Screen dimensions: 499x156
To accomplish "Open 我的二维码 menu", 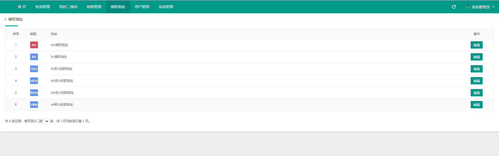I will pyautogui.click(x=68, y=7).
